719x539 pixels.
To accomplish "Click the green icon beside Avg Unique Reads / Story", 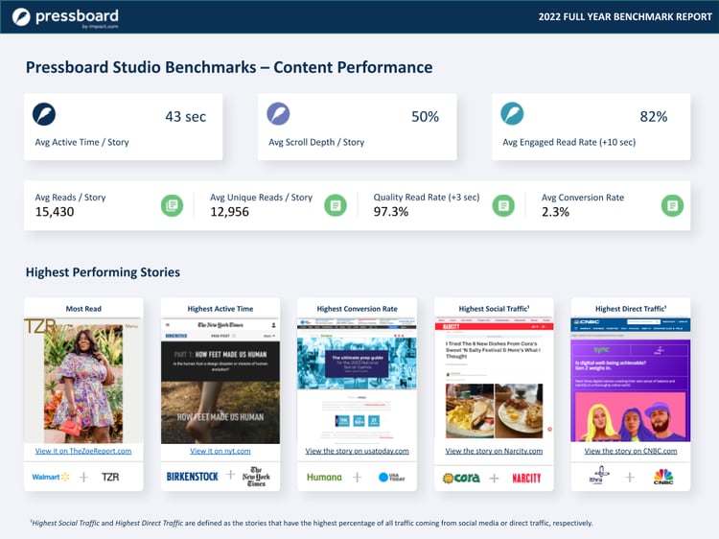I will coord(336,205).
